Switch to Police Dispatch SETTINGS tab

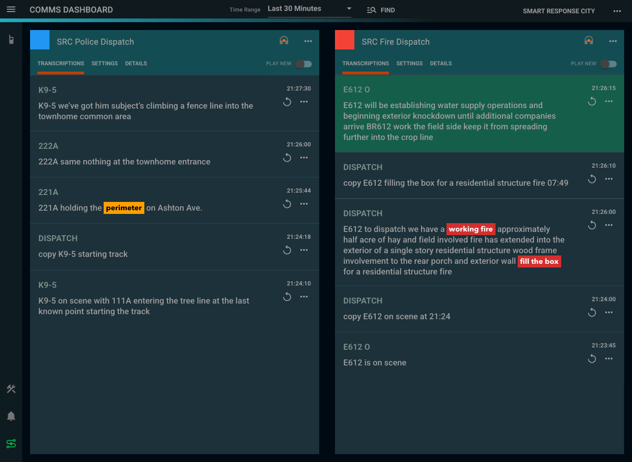(105, 64)
